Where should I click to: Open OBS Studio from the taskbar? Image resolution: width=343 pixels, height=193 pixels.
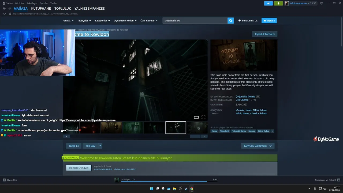pyautogui.click(x=180, y=189)
